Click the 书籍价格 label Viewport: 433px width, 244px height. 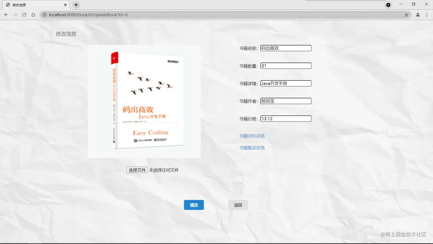(x=249, y=119)
